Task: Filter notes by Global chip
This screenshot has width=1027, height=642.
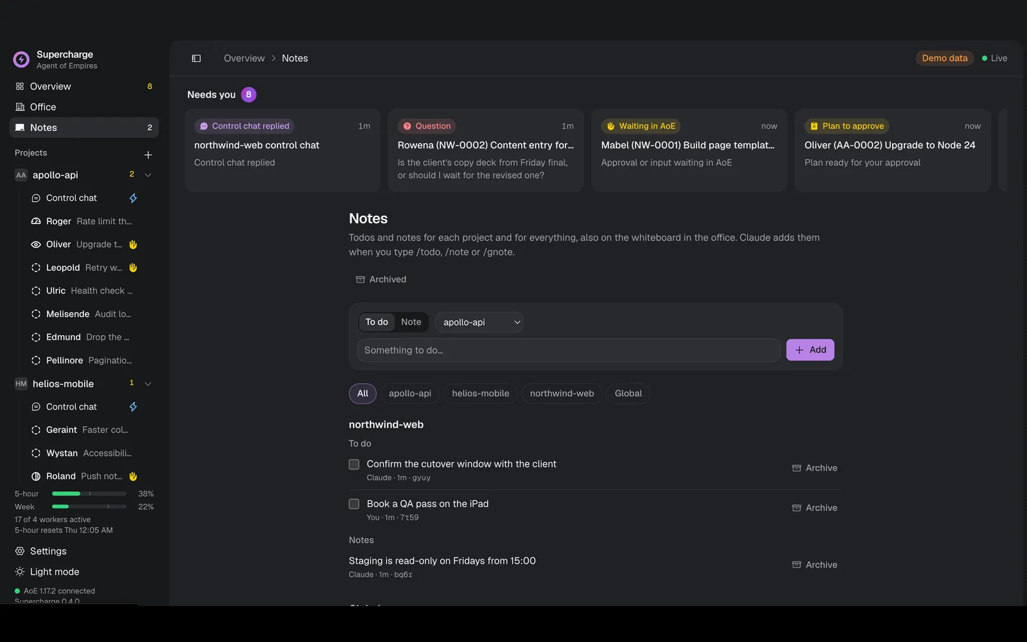Action: (x=628, y=394)
